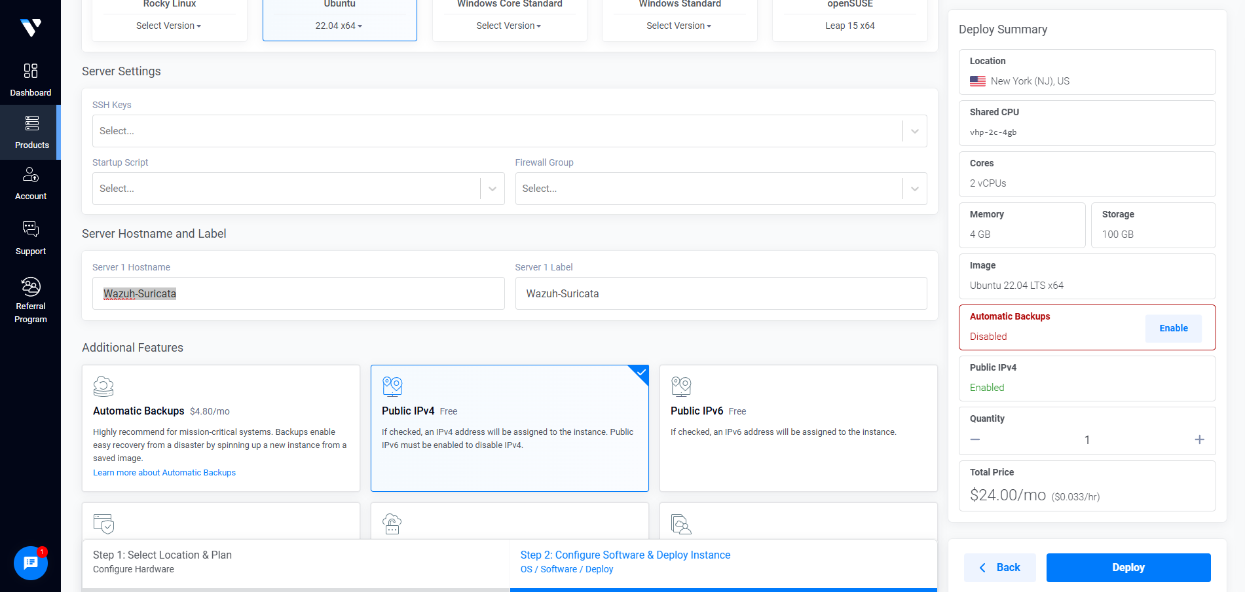Click the New York (NJ), US location
The image size is (1245, 592).
(x=1030, y=81)
